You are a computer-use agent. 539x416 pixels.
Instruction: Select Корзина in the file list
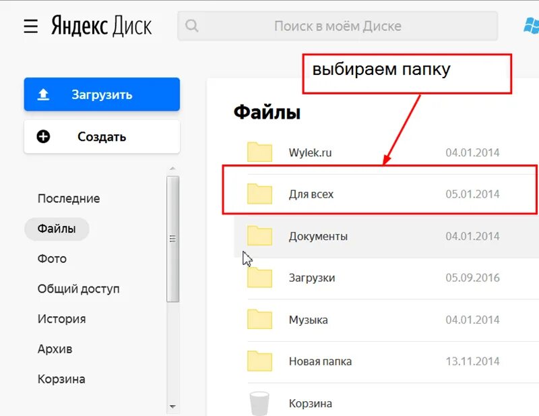pos(311,404)
